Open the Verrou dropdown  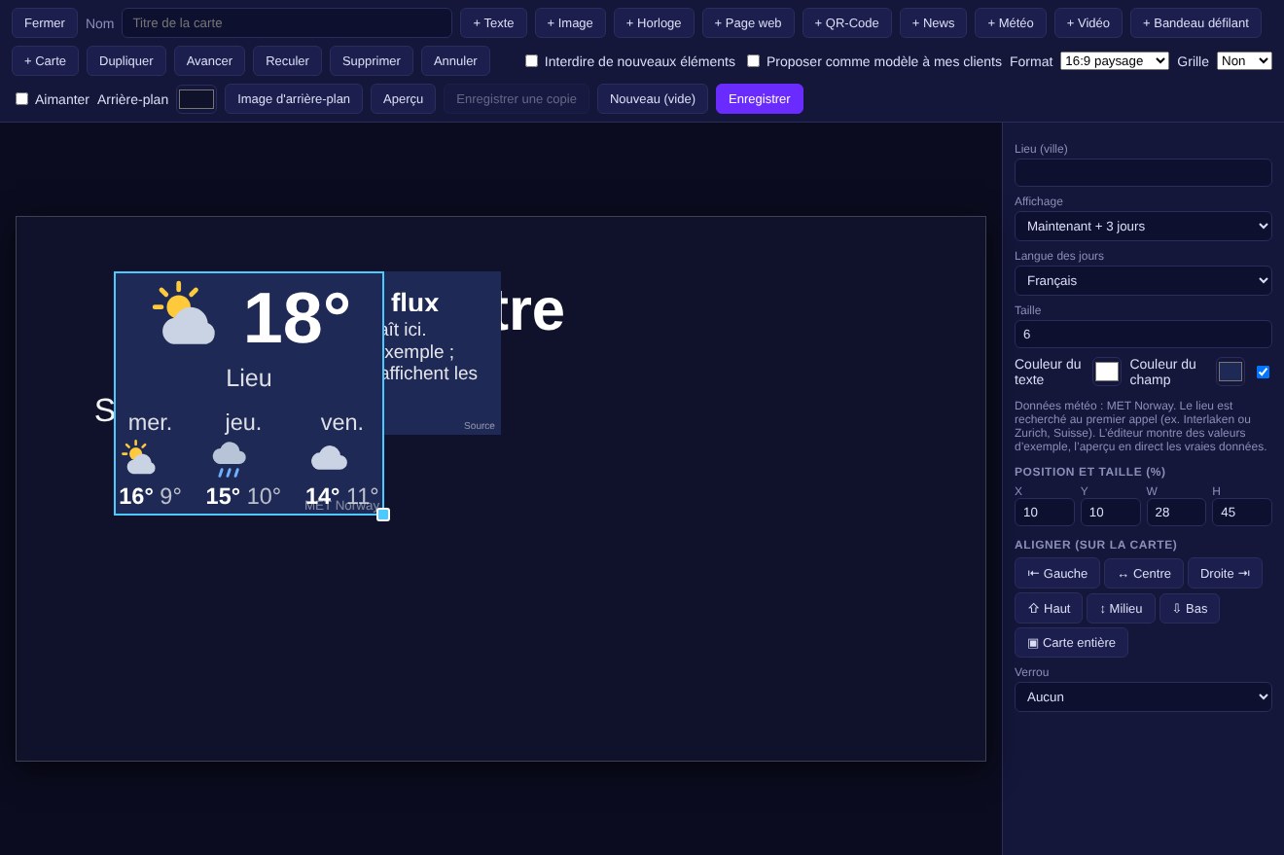(x=1143, y=696)
